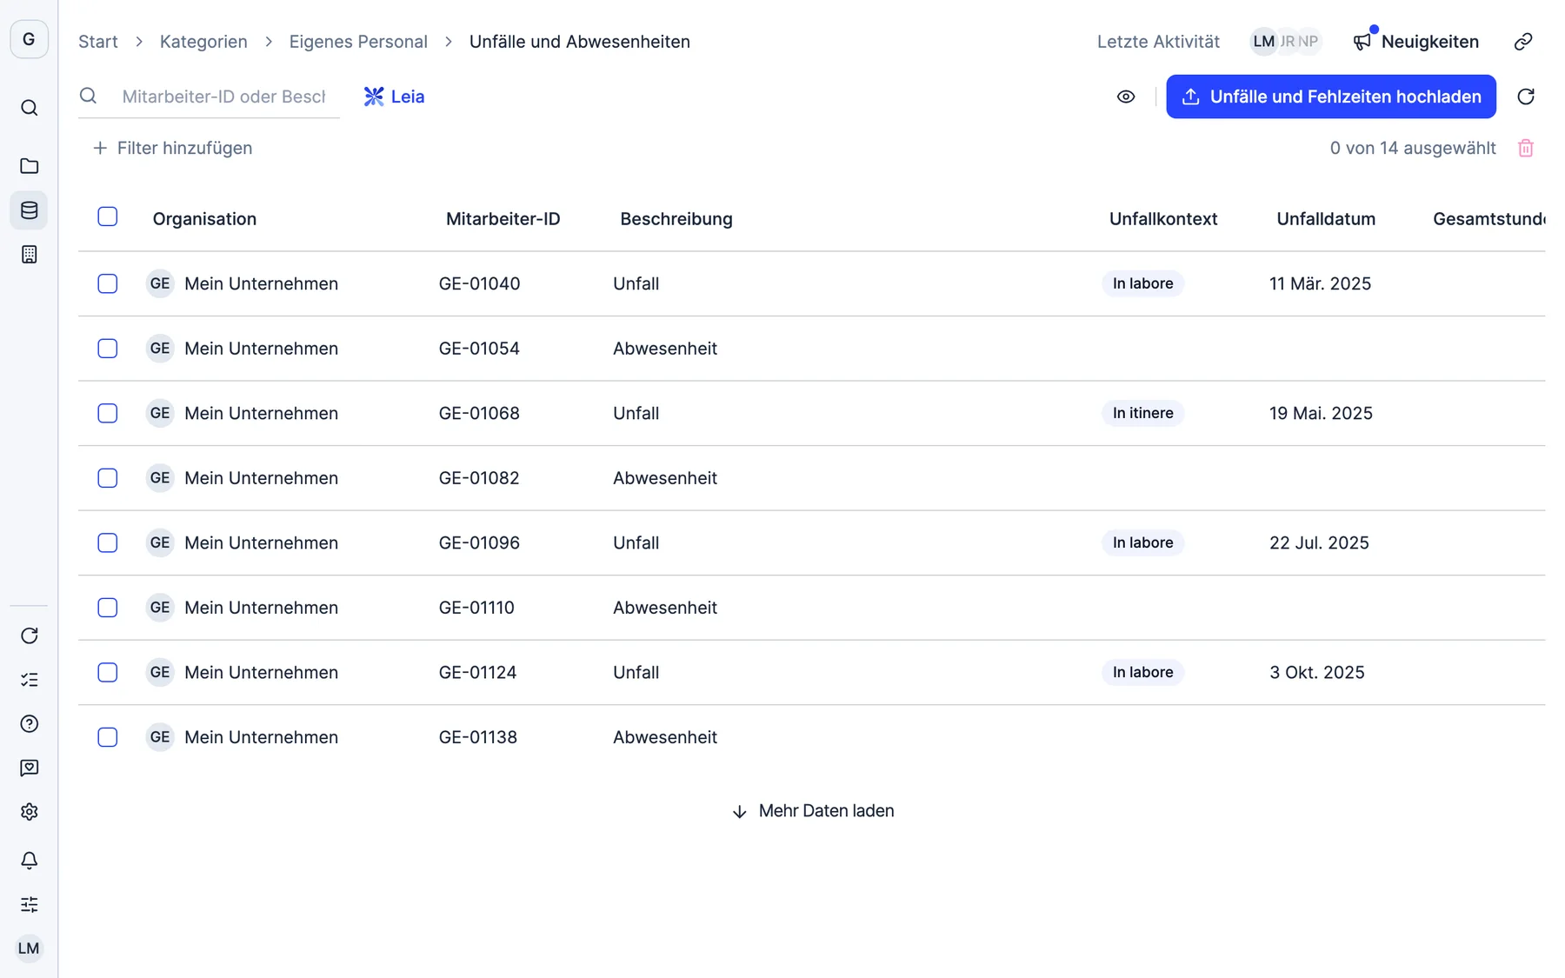
Task: Go to Eigenes Personal breadcrumb
Action: [x=358, y=42]
